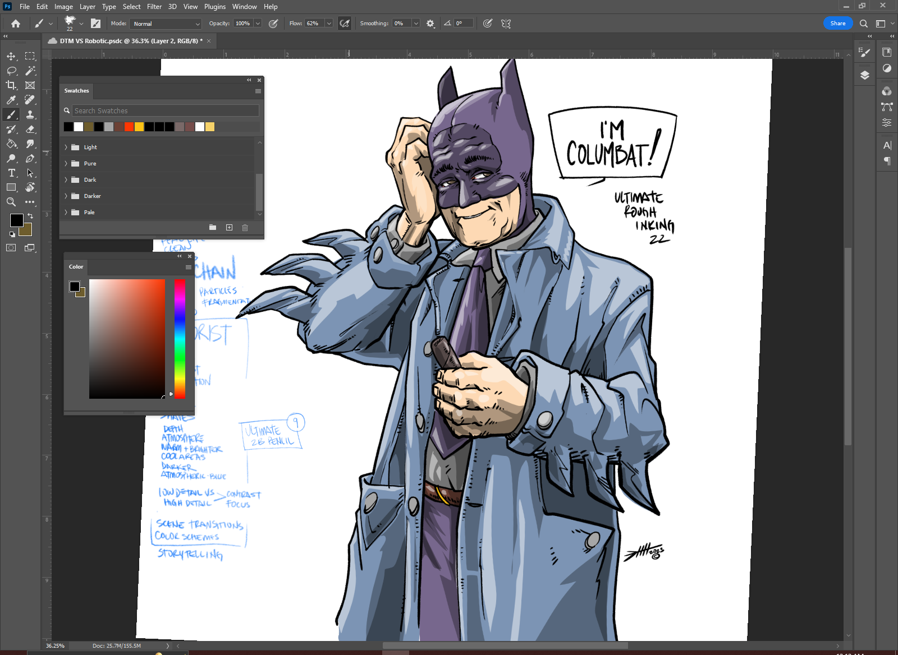
Task: Select the Crop tool
Action: tap(11, 85)
